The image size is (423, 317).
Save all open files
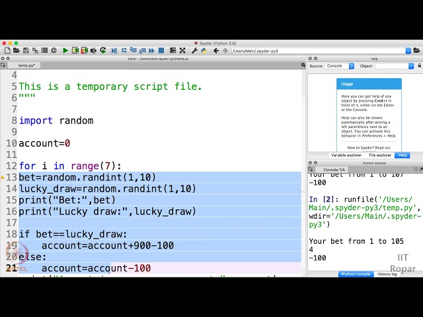tap(35, 50)
